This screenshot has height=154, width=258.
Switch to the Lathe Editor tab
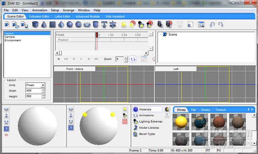pos(62,17)
